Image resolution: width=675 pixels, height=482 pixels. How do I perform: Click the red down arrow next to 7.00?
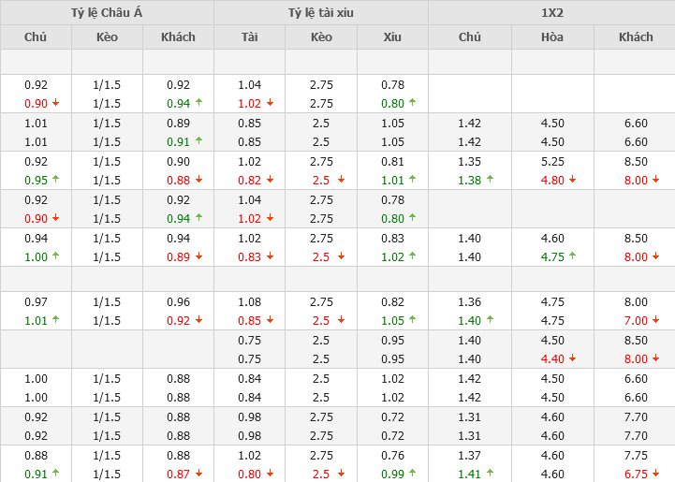(655, 321)
